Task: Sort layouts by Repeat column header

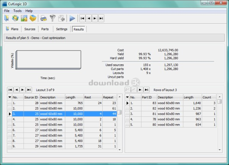Action: (x=110, y=97)
